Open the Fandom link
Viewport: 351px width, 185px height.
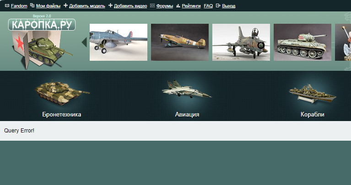[x=19, y=6]
